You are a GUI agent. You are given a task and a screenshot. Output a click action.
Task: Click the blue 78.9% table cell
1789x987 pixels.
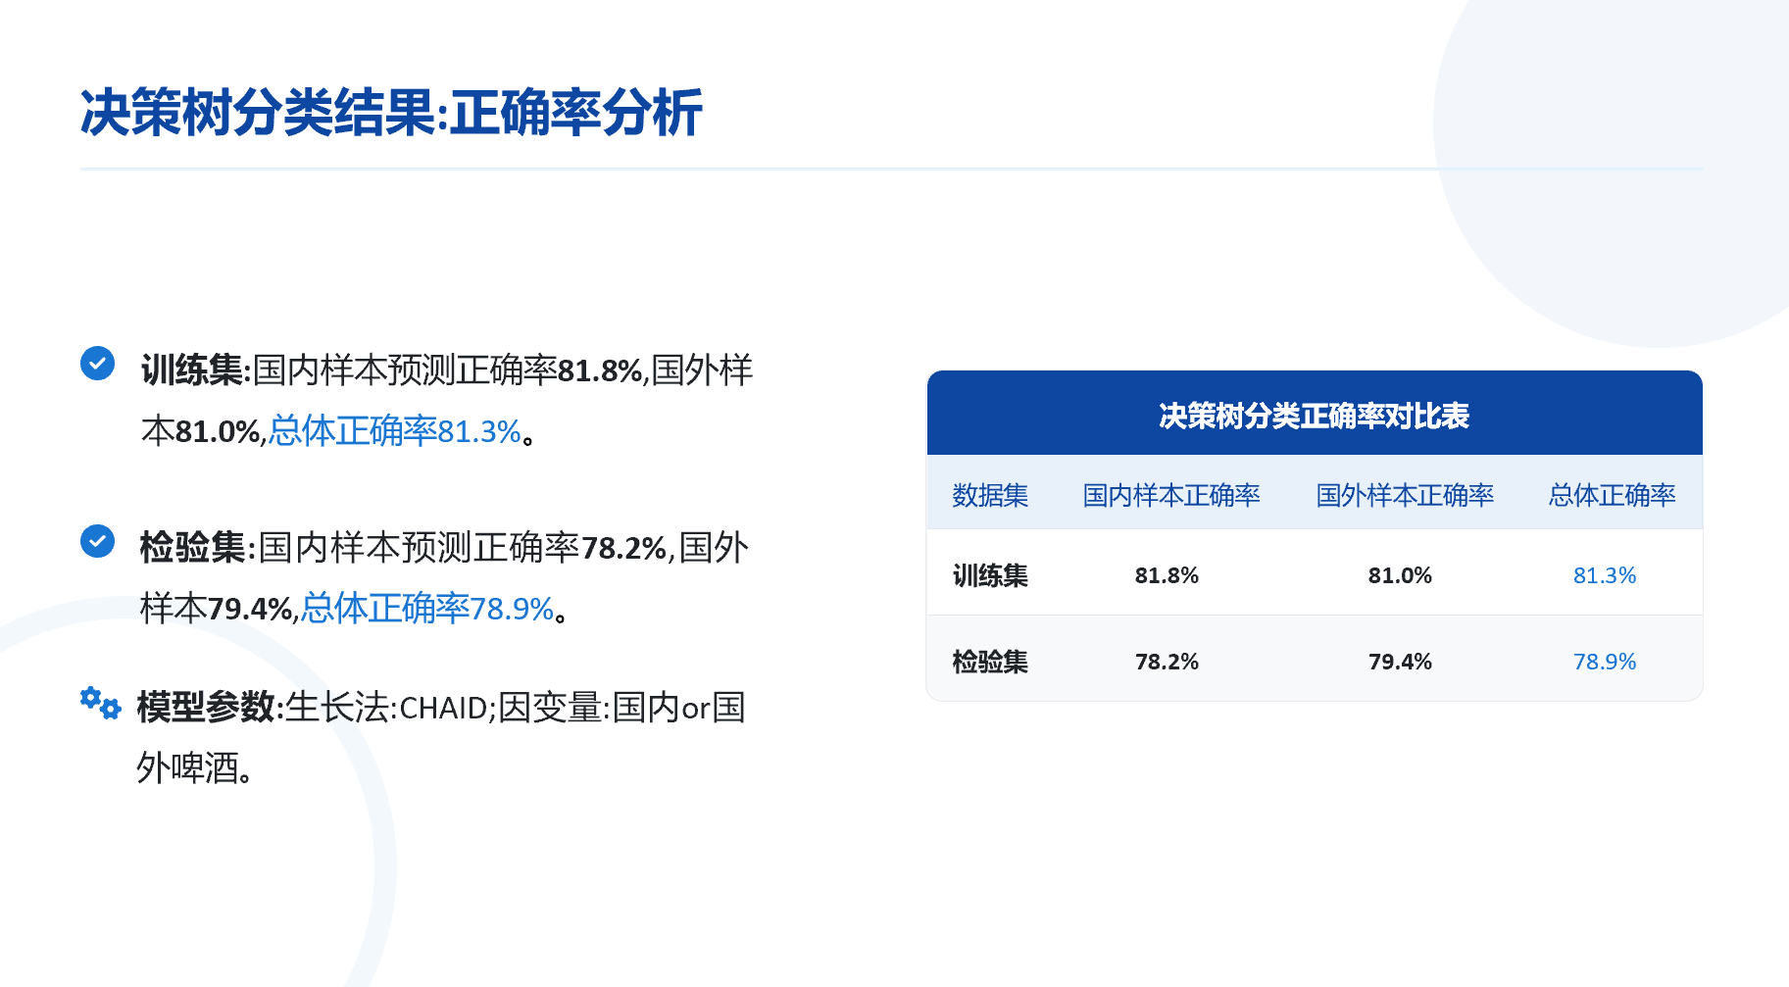1605,662
